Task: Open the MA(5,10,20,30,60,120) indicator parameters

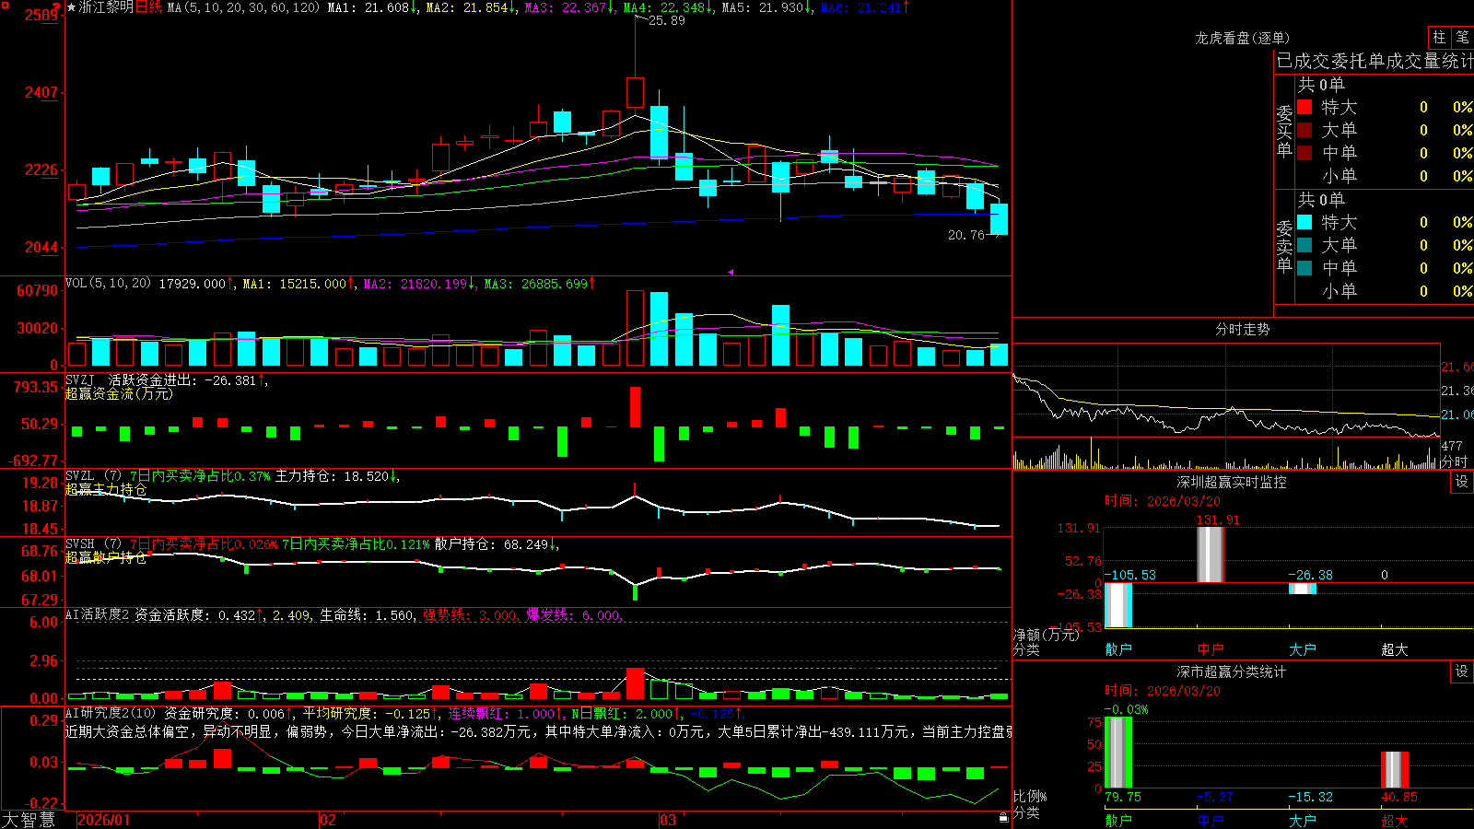Action: (243, 7)
